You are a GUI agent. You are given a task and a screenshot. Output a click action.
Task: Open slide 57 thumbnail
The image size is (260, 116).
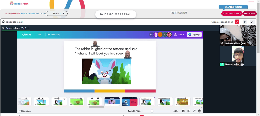click(183, 102)
